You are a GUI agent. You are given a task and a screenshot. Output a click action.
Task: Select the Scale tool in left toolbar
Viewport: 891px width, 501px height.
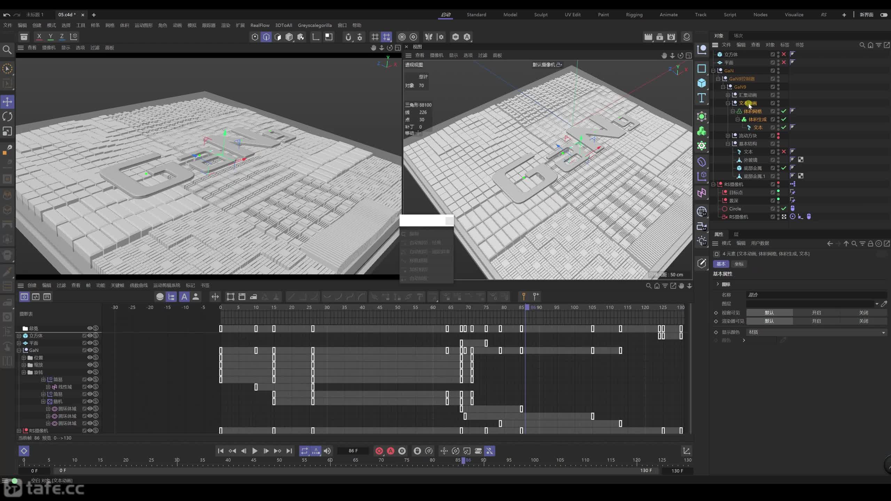[7, 131]
